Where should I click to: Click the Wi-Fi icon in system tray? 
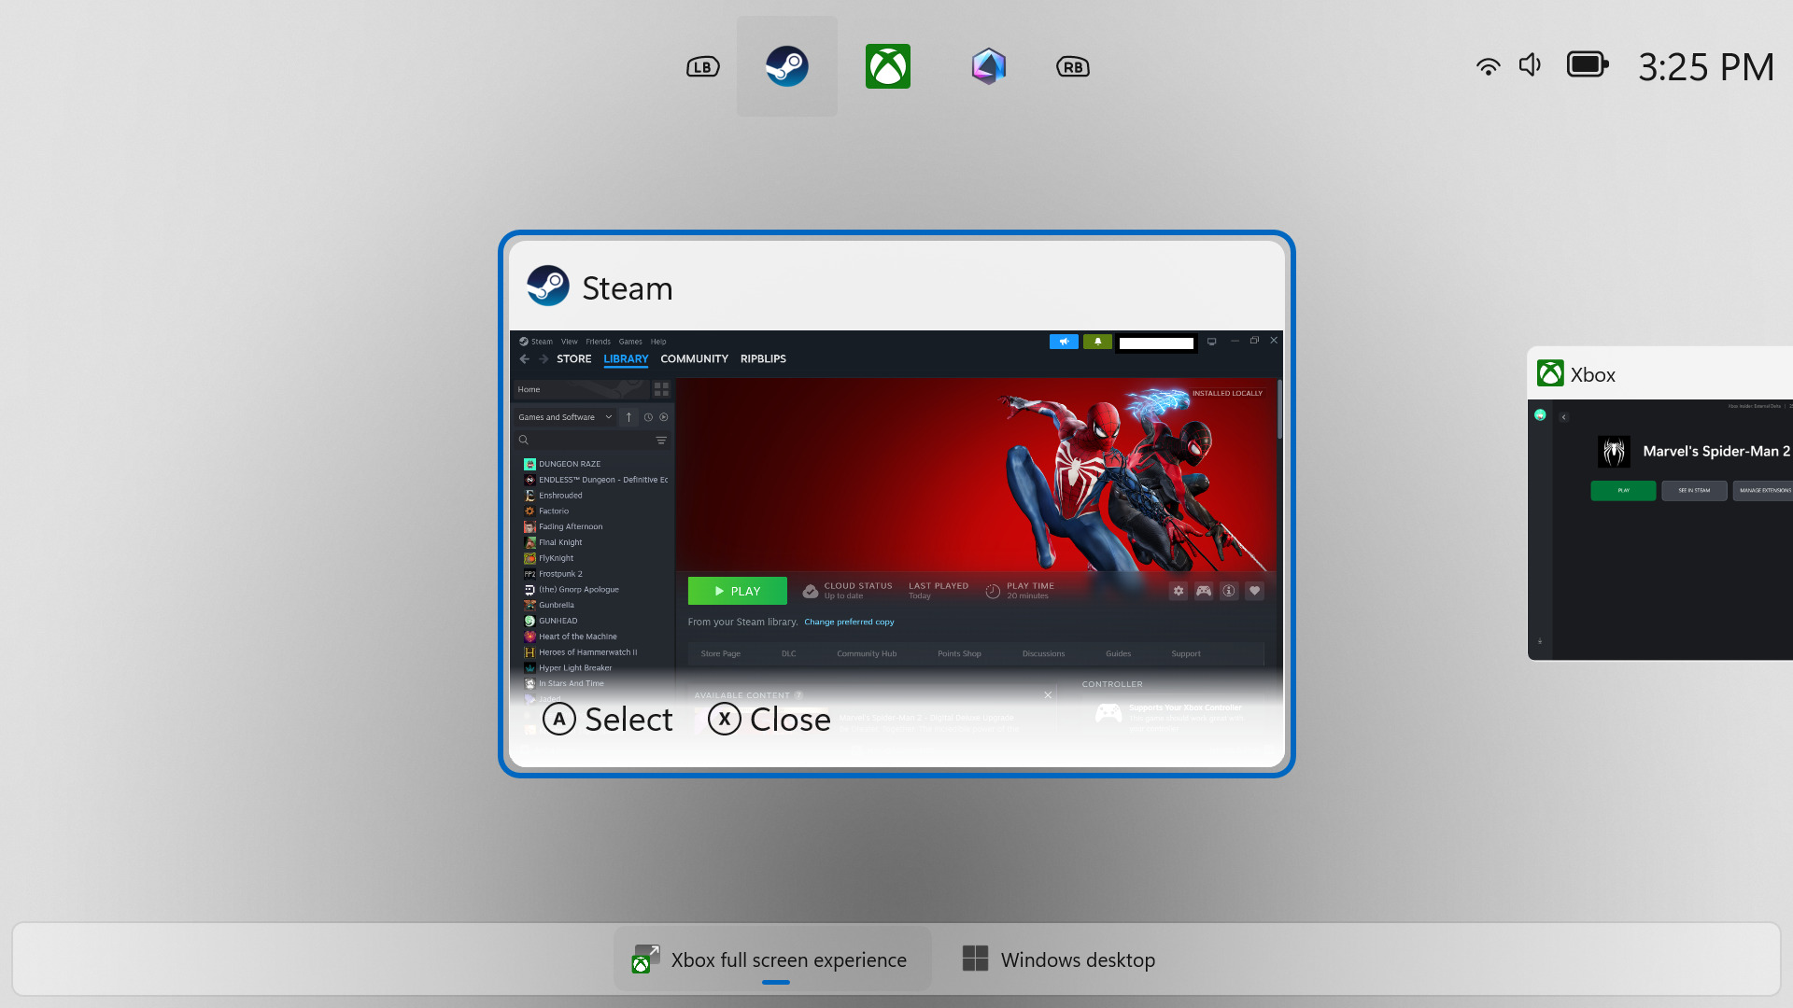[1488, 65]
